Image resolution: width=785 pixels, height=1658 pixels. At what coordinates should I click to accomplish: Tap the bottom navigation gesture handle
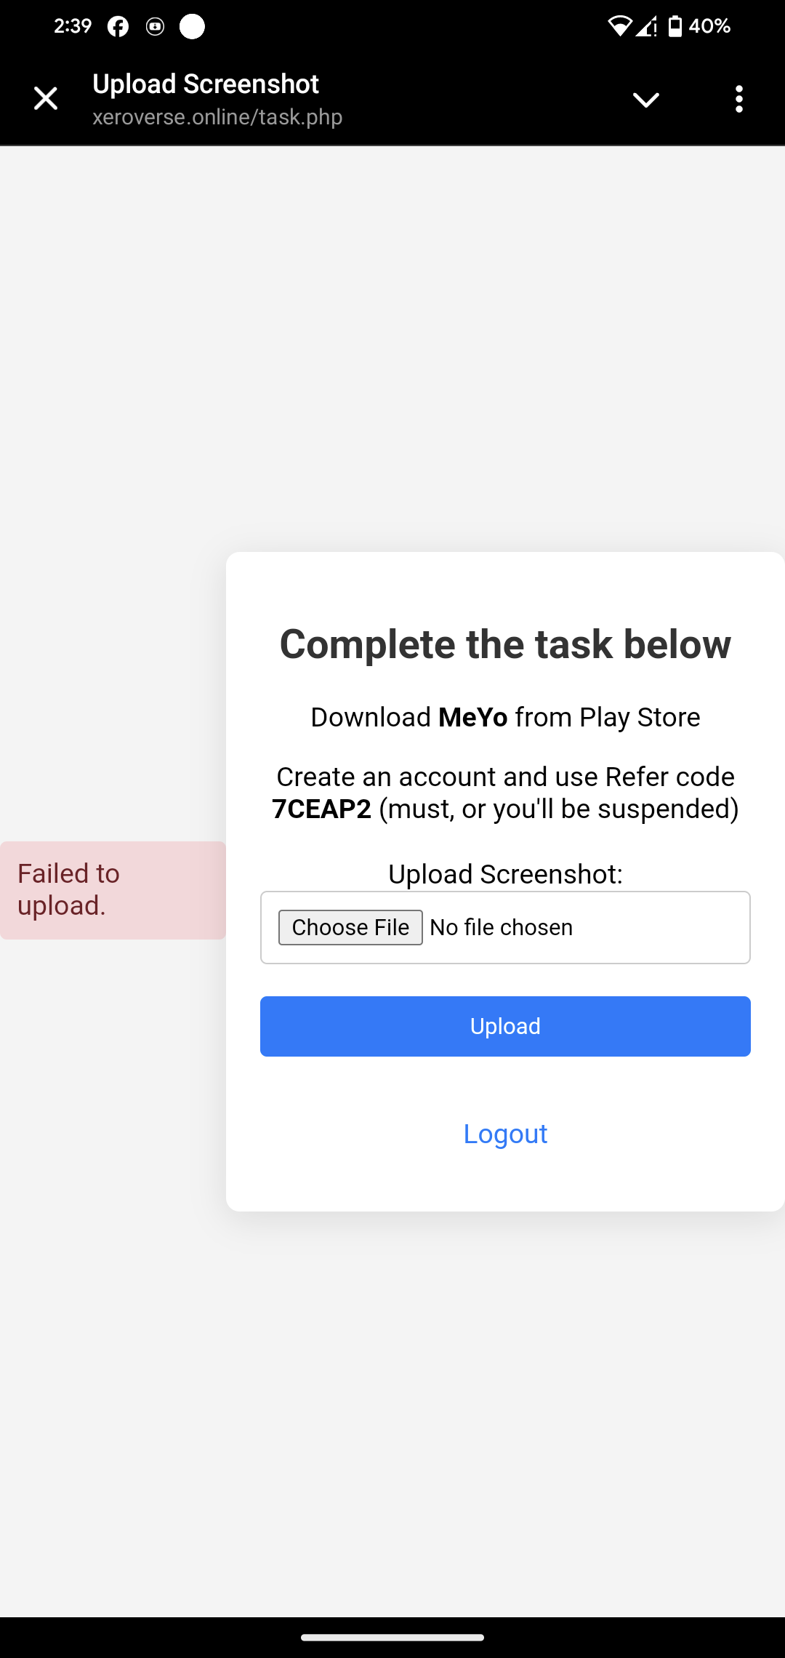click(392, 1638)
